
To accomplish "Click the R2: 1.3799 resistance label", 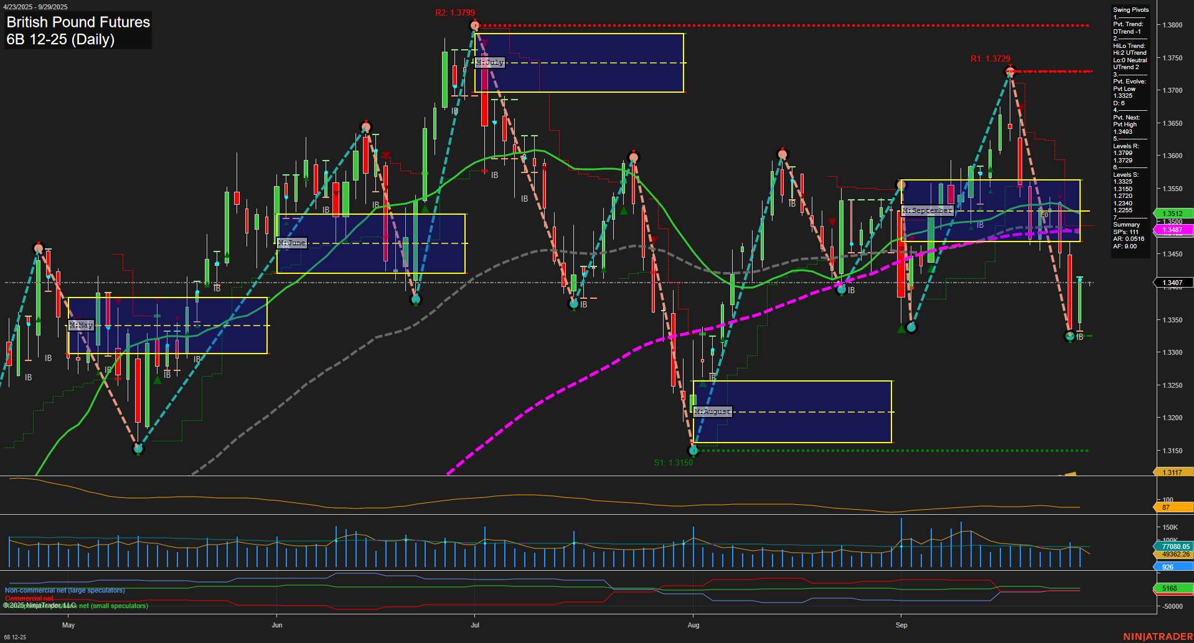I will point(454,12).
